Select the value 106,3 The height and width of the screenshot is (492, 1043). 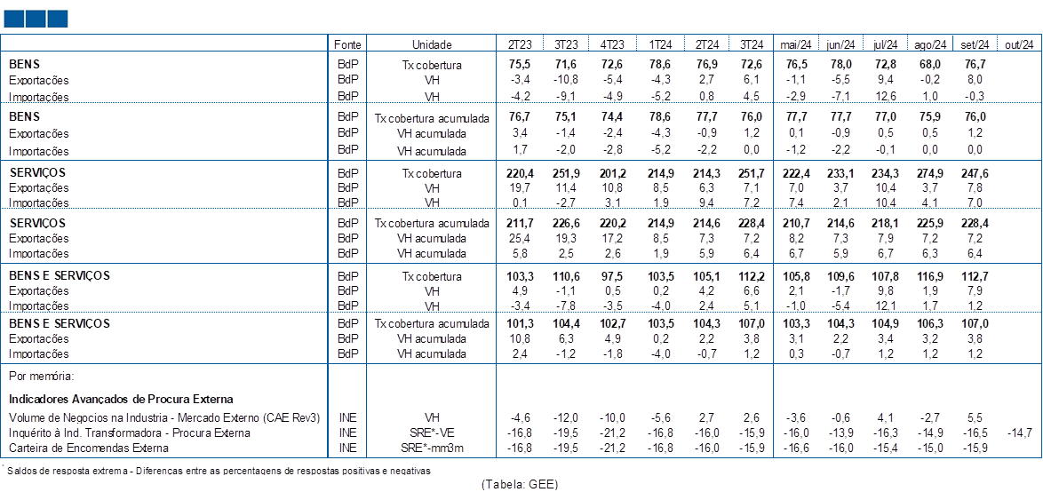930,324
